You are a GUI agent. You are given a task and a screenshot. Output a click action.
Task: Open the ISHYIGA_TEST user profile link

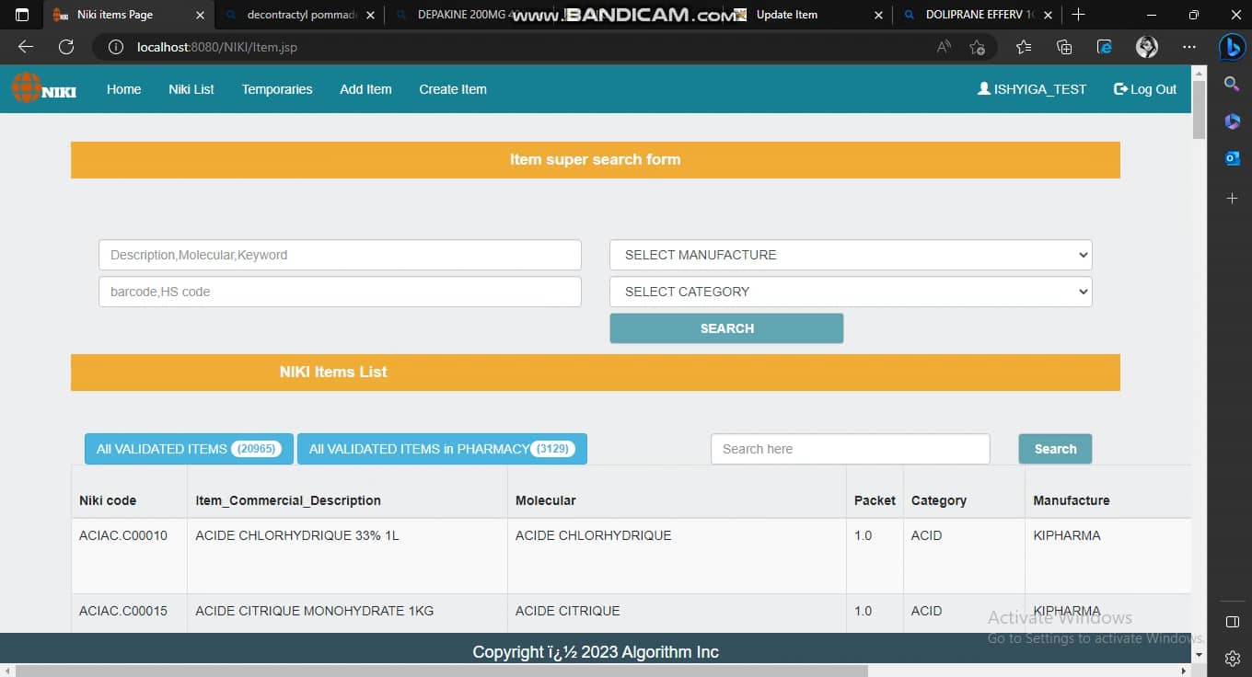point(1032,89)
